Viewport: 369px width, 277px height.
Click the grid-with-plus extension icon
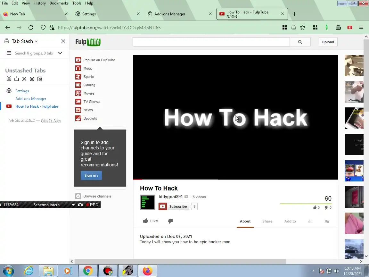[315, 28]
